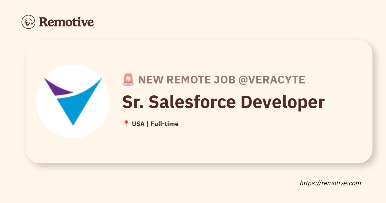Select the USA location label

138,124
